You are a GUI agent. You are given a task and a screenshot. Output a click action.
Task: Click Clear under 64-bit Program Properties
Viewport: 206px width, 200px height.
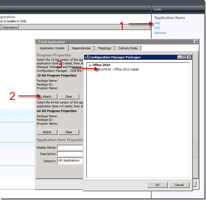pos(69,132)
